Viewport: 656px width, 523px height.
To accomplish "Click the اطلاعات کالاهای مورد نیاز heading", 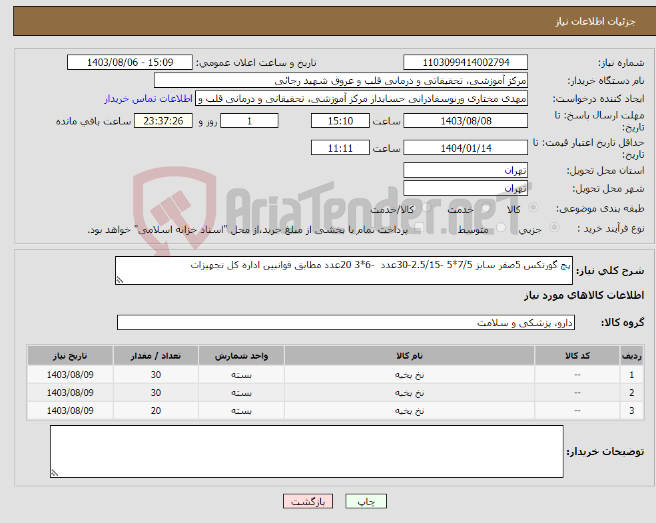I will 584,295.
